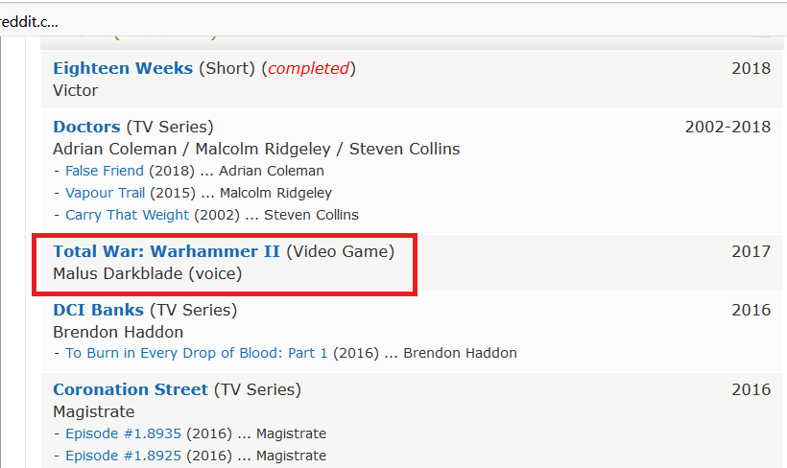Click the Victor character name
Image resolution: width=787 pixels, height=468 pixels.
click(x=75, y=91)
